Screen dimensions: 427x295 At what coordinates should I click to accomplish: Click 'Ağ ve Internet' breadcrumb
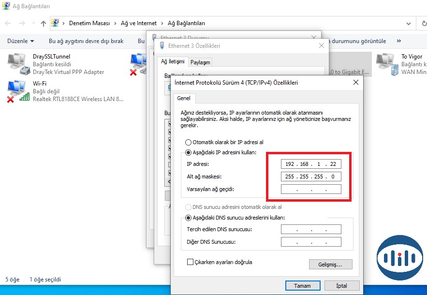click(x=140, y=23)
